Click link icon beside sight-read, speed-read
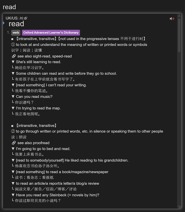Viewport: 185px width, 212px height. coord(14,56)
